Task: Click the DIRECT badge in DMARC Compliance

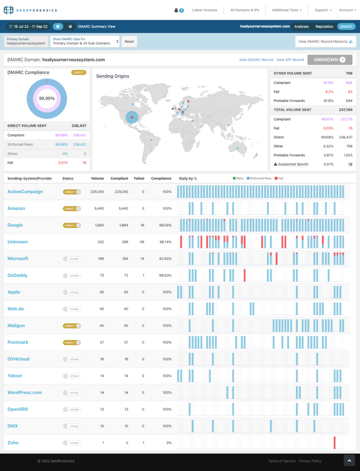Action: pos(79,72)
